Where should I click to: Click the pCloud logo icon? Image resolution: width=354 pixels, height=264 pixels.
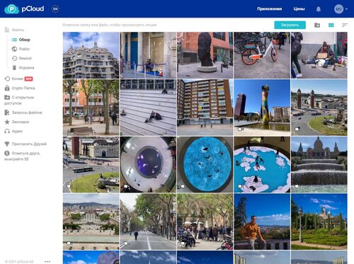coord(11,9)
